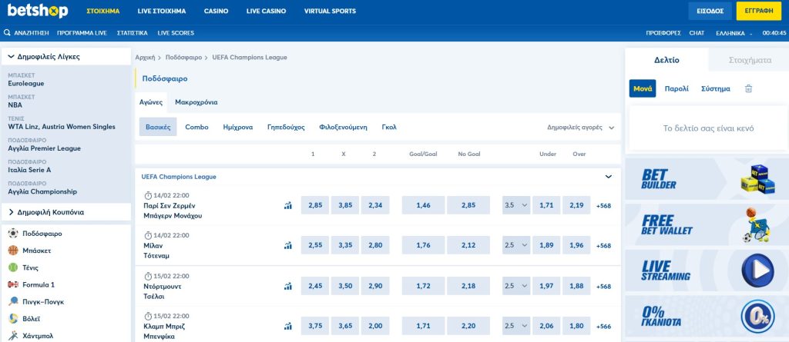The image size is (789, 342).
Task: Select Combo market tab
Action: [196, 127]
